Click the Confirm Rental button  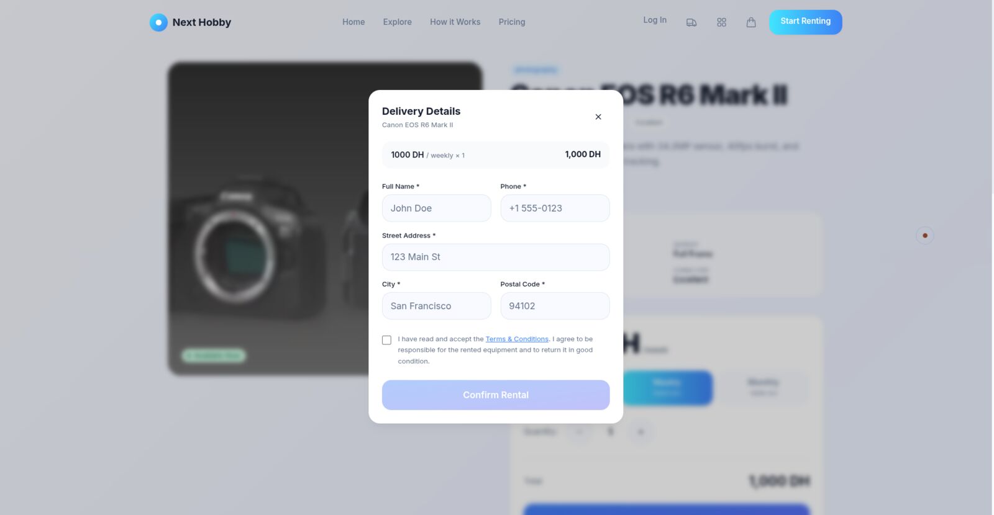(496, 395)
